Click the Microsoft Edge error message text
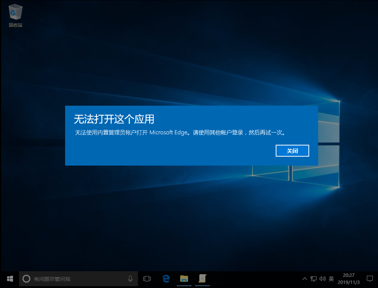 click(x=180, y=132)
